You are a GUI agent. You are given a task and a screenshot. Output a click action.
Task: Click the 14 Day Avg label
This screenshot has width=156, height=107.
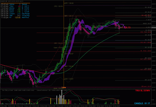(26, 16)
